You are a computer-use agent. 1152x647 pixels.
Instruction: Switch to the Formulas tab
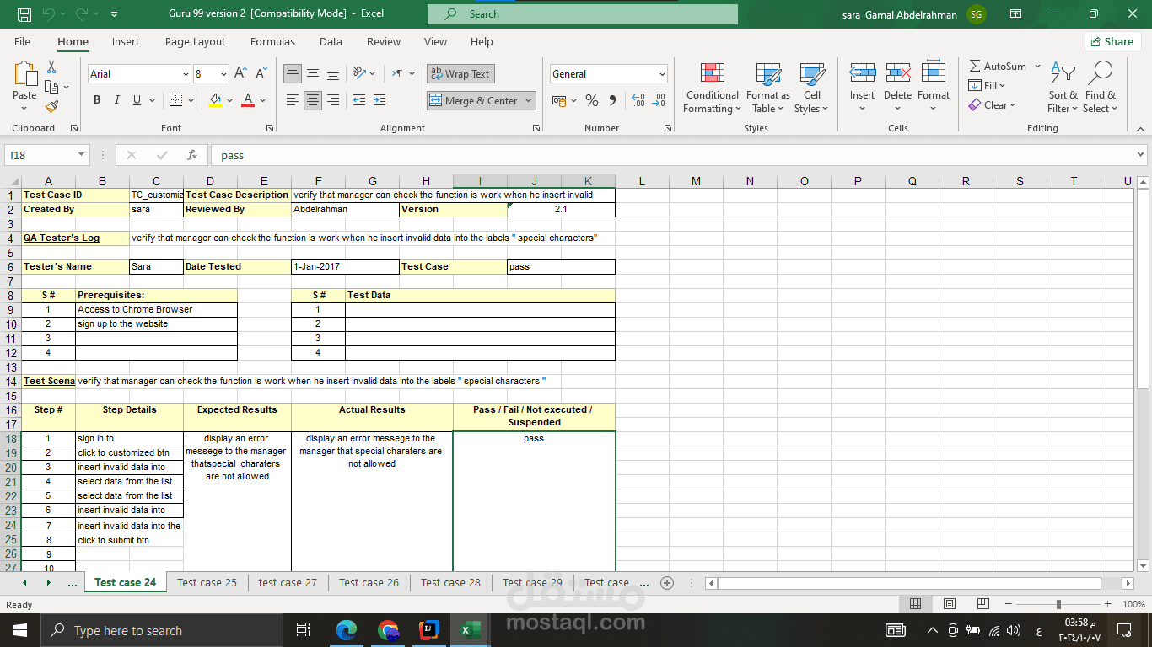pos(272,41)
